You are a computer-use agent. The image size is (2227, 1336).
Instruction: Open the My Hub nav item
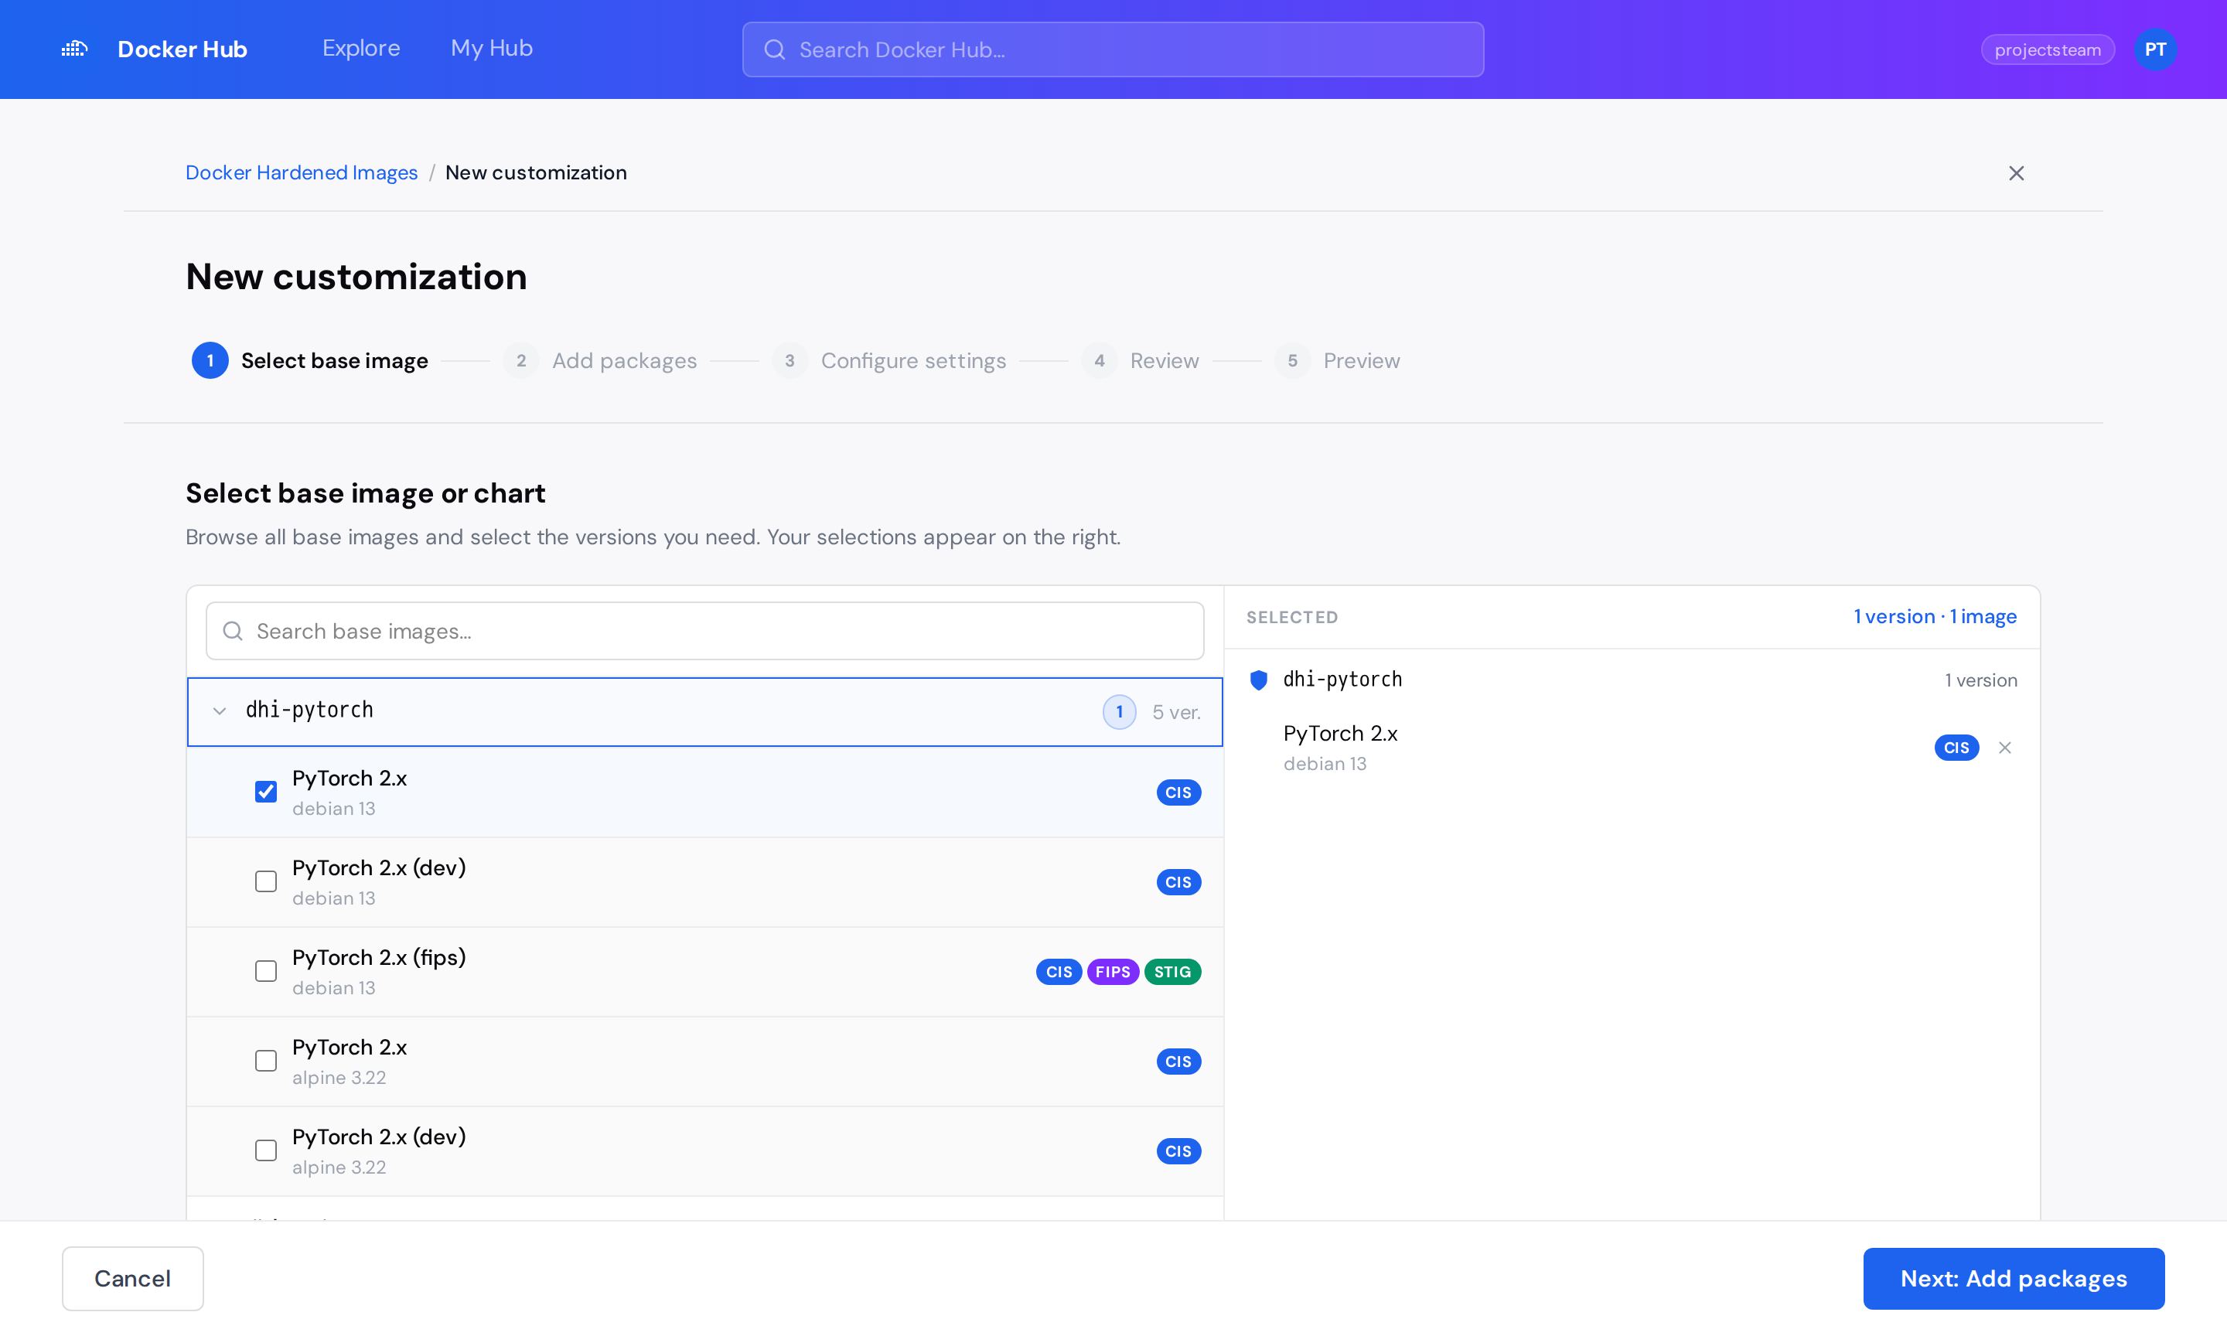tap(492, 49)
